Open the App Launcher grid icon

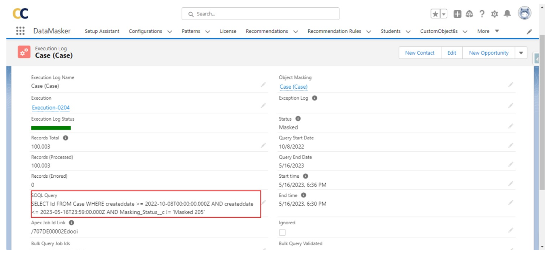click(x=20, y=31)
